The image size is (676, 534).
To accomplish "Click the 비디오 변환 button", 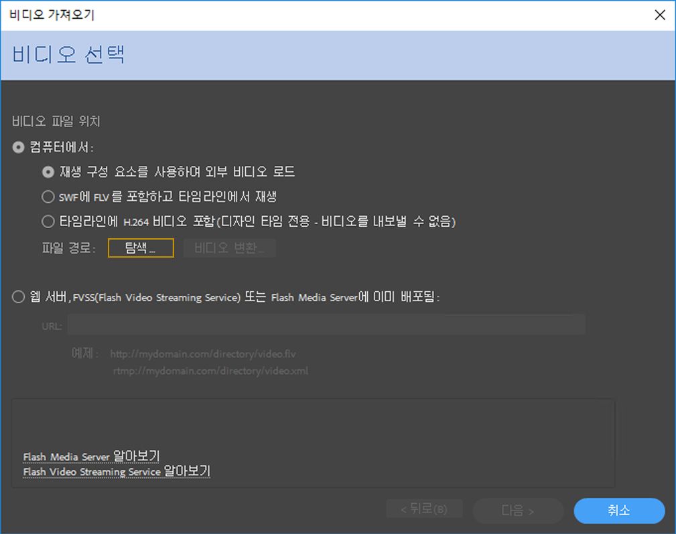I will tap(229, 248).
